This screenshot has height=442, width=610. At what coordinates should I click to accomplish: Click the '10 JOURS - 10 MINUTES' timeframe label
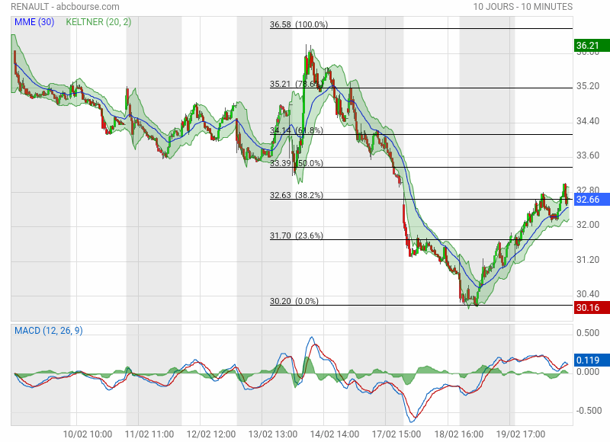(x=523, y=7)
